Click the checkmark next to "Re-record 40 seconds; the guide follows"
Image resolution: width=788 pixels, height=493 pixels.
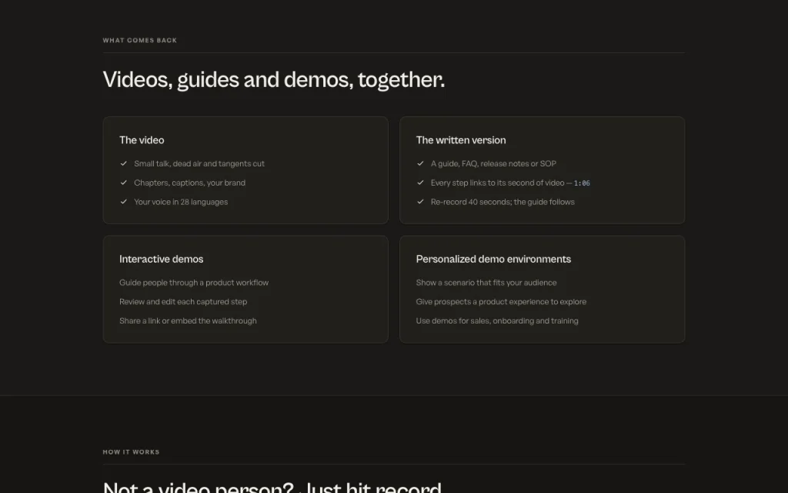(x=421, y=202)
